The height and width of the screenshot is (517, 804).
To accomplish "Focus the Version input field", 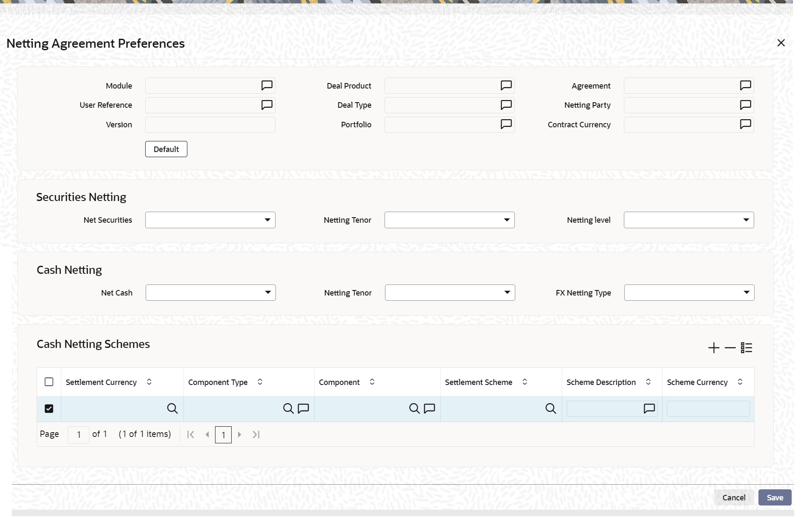I will click(210, 125).
